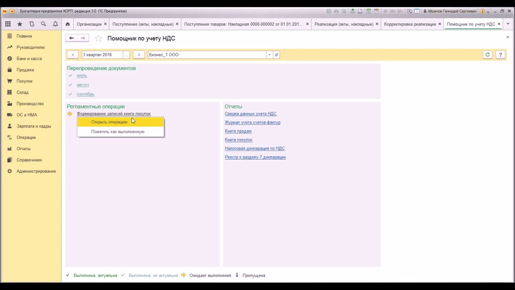Add page to favorites with star

click(99, 38)
